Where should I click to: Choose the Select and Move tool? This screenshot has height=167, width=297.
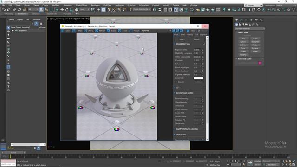(62, 10)
